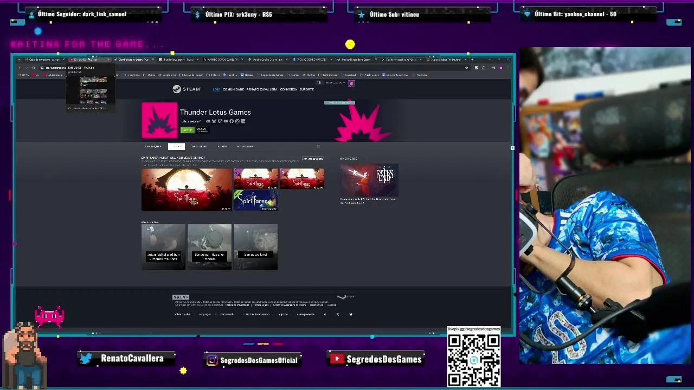This screenshot has height=390, width=694.
Task: Click the livepix QR code
Action: coord(474,361)
